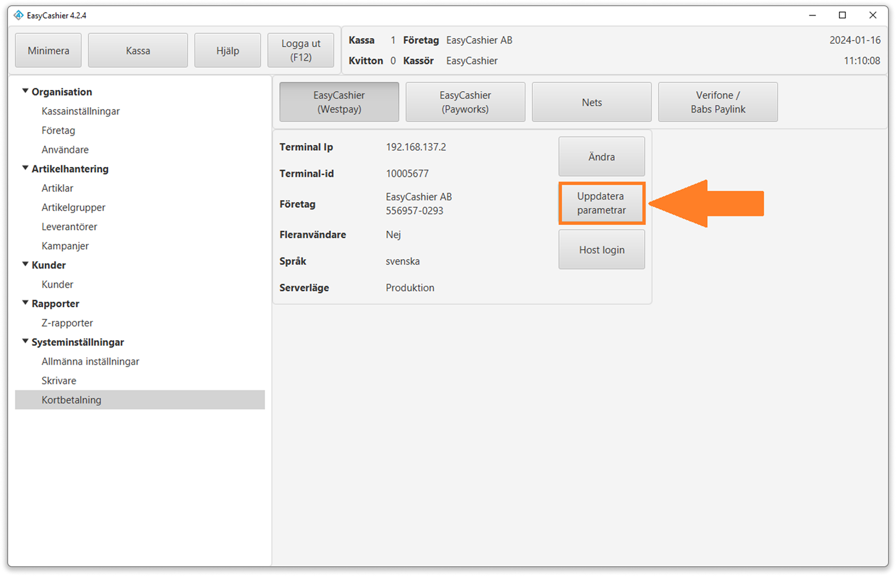Select Företag in the sidebar tree
The height and width of the screenshot is (576, 896).
point(58,131)
